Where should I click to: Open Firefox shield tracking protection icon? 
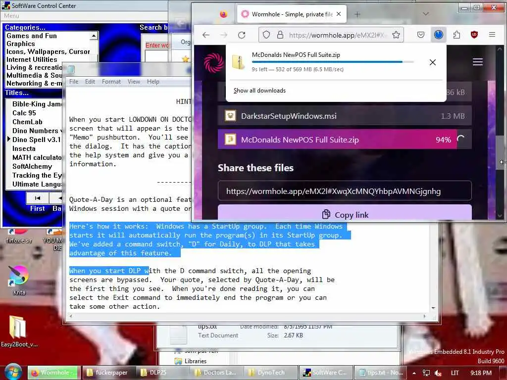(266, 35)
